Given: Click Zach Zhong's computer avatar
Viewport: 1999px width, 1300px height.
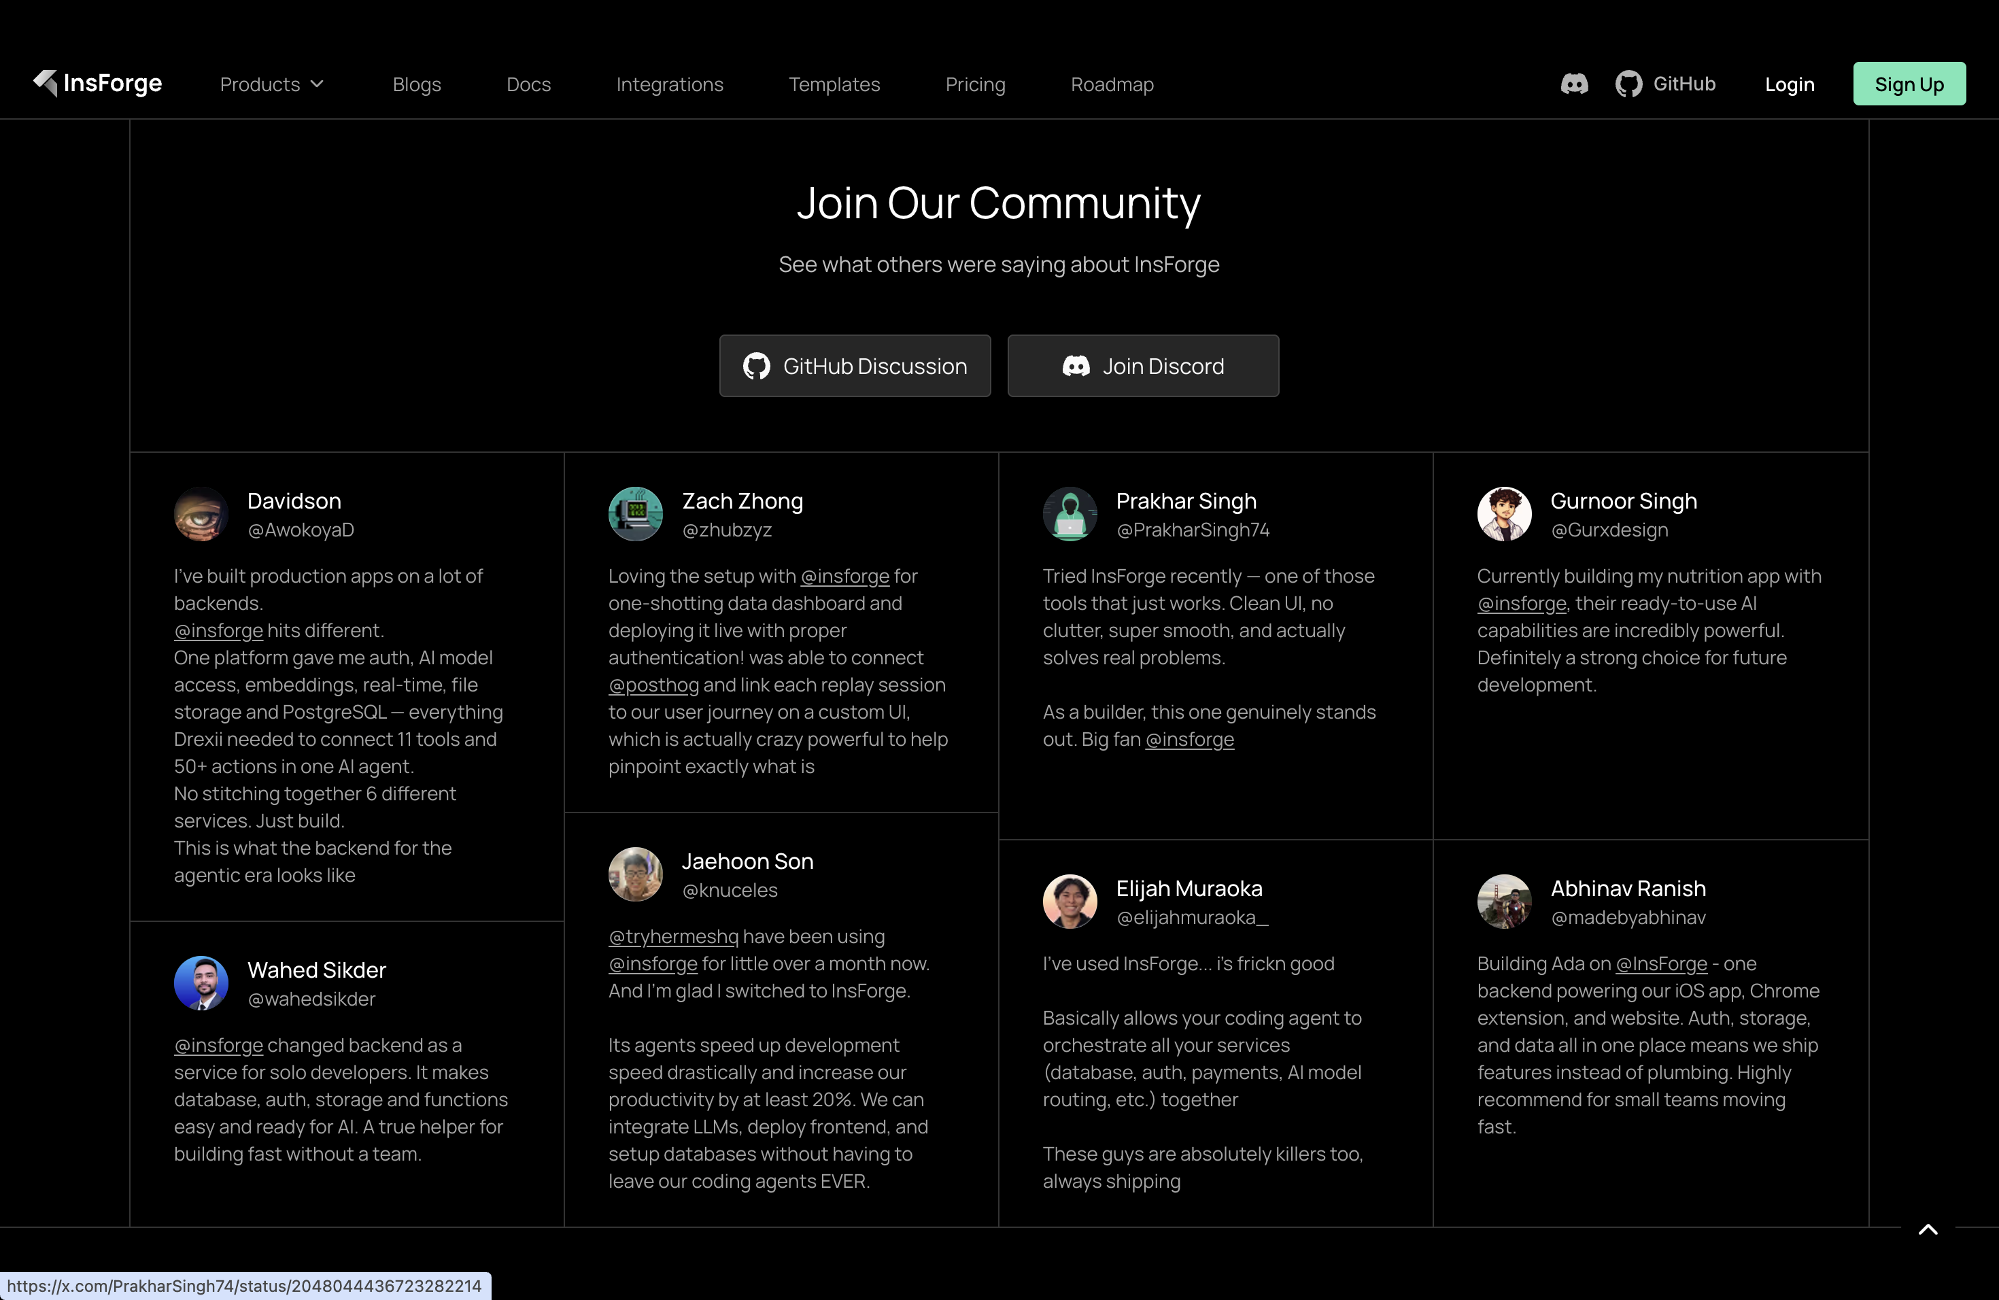Looking at the screenshot, I should pos(635,514).
